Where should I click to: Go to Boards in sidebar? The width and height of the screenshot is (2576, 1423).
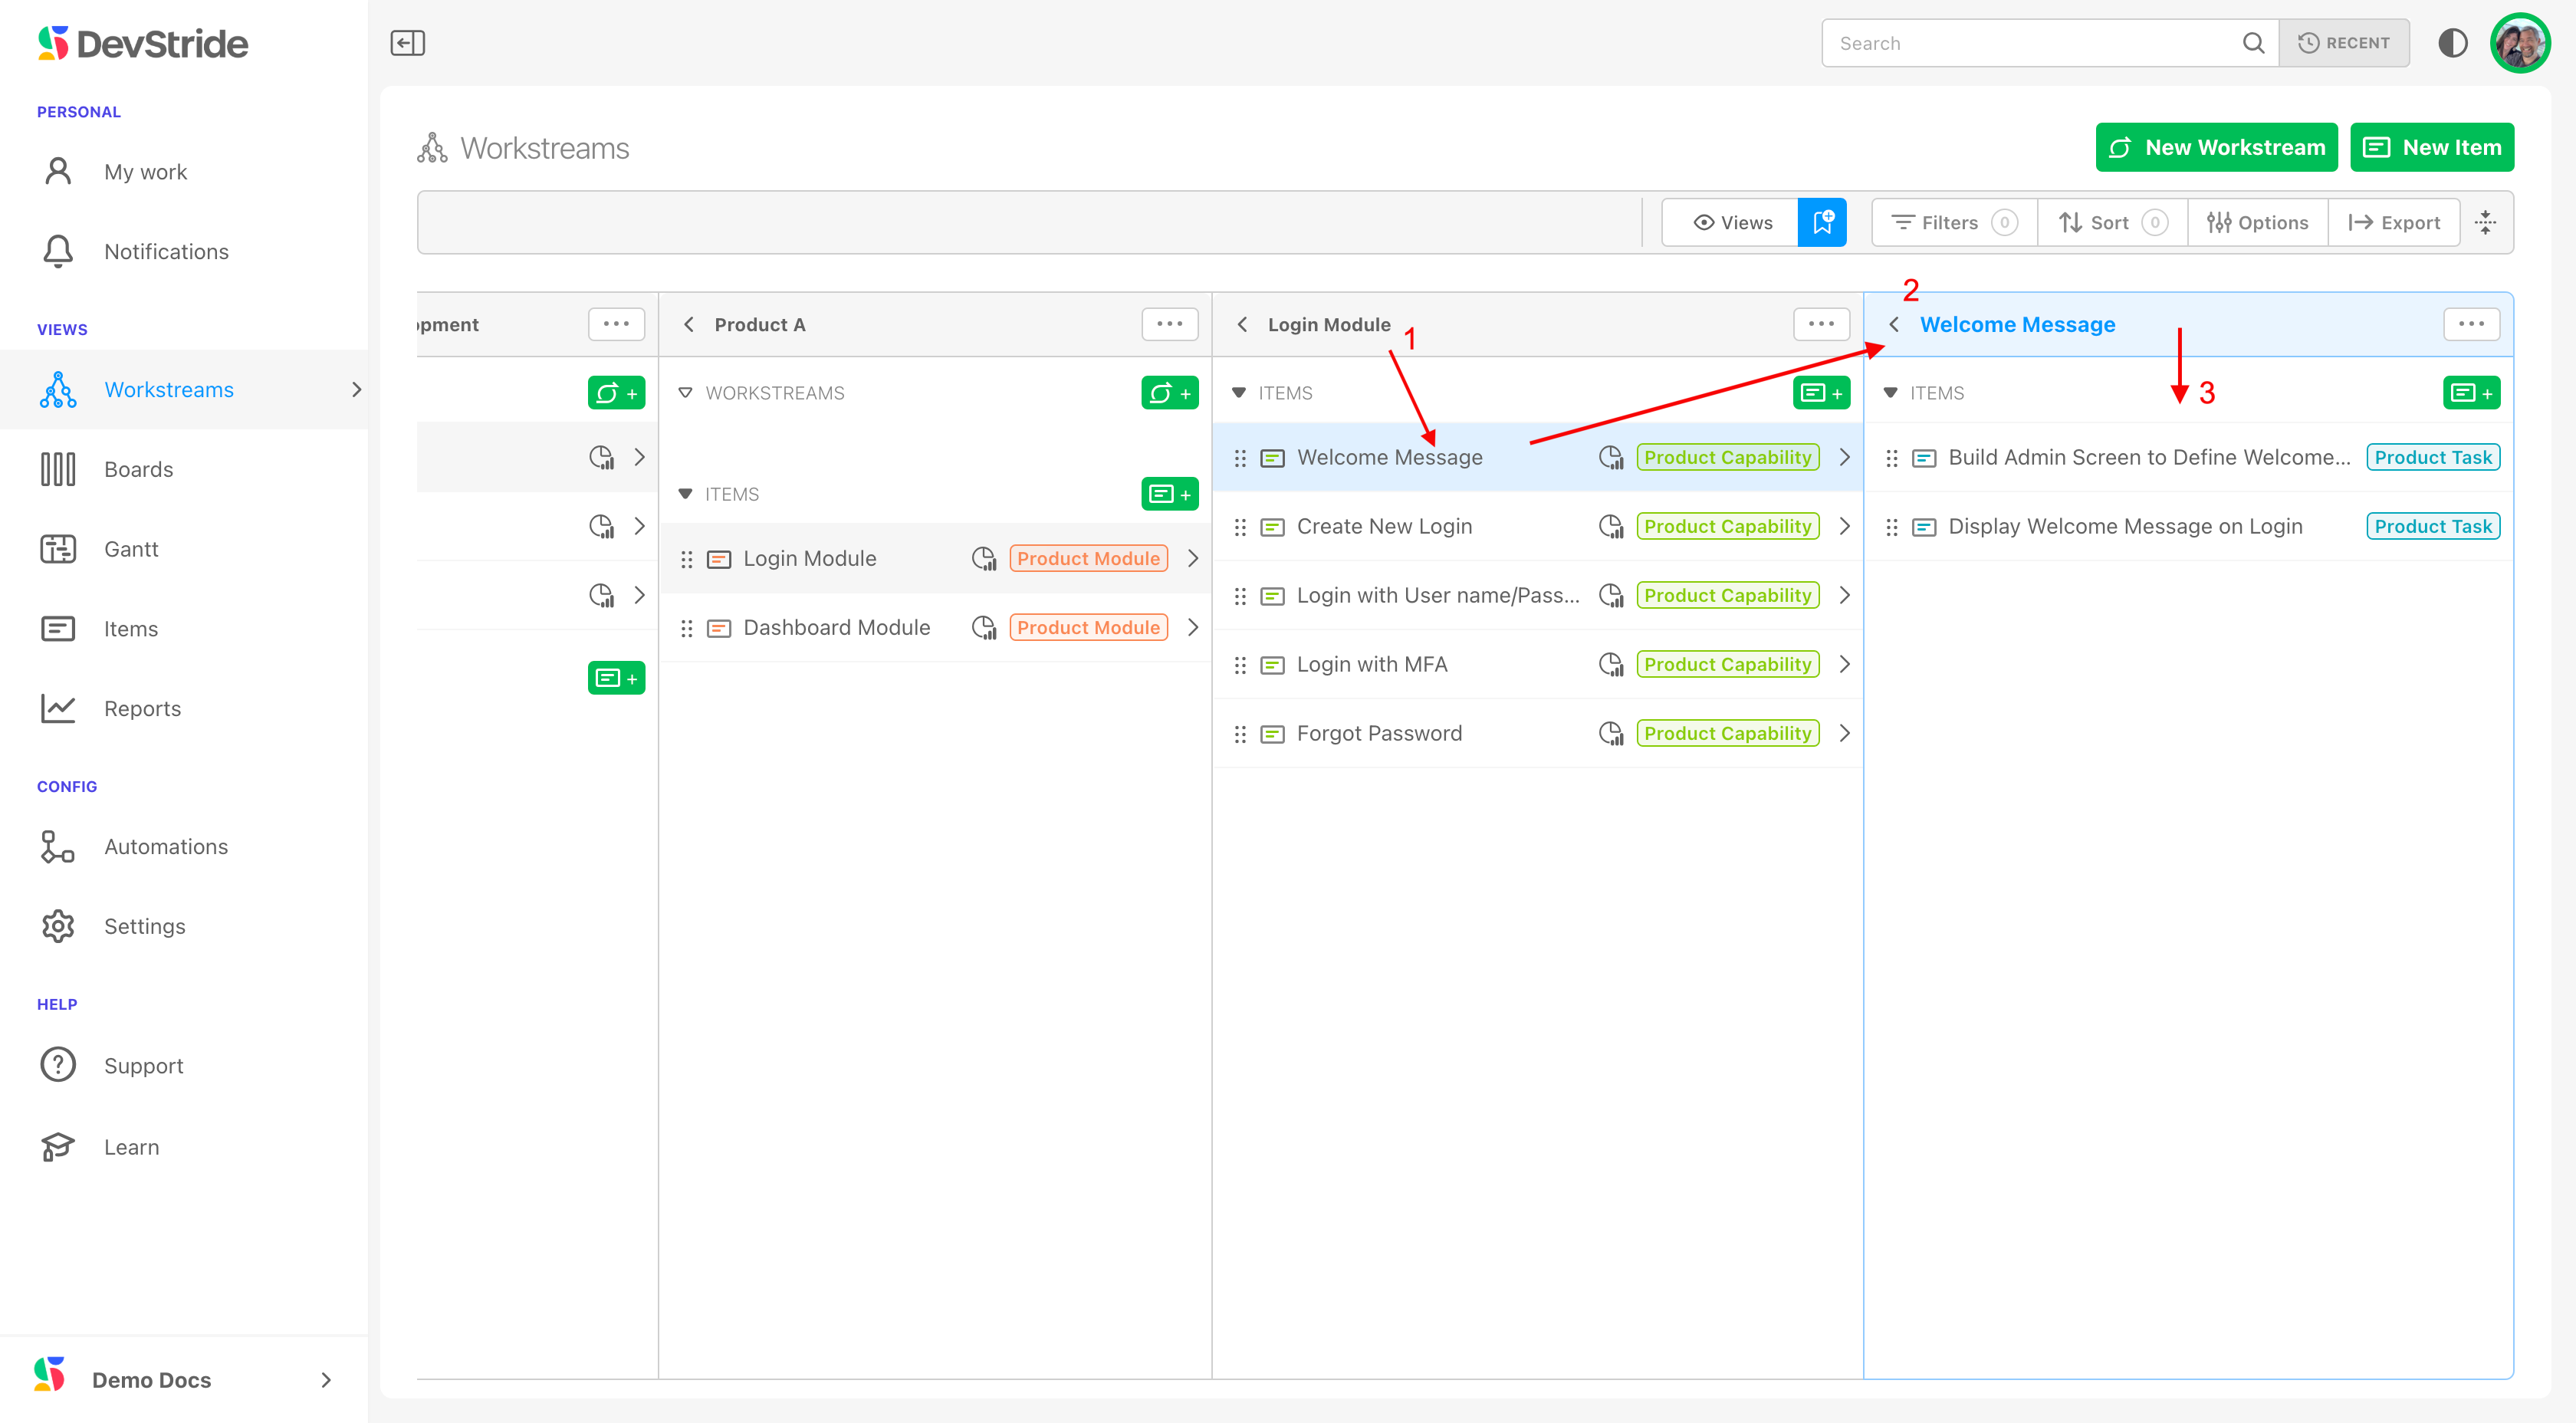[138, 469]
